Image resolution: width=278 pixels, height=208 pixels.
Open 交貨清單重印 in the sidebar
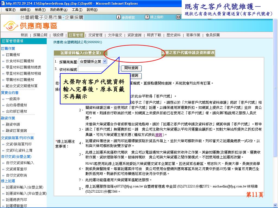(16, 169)
